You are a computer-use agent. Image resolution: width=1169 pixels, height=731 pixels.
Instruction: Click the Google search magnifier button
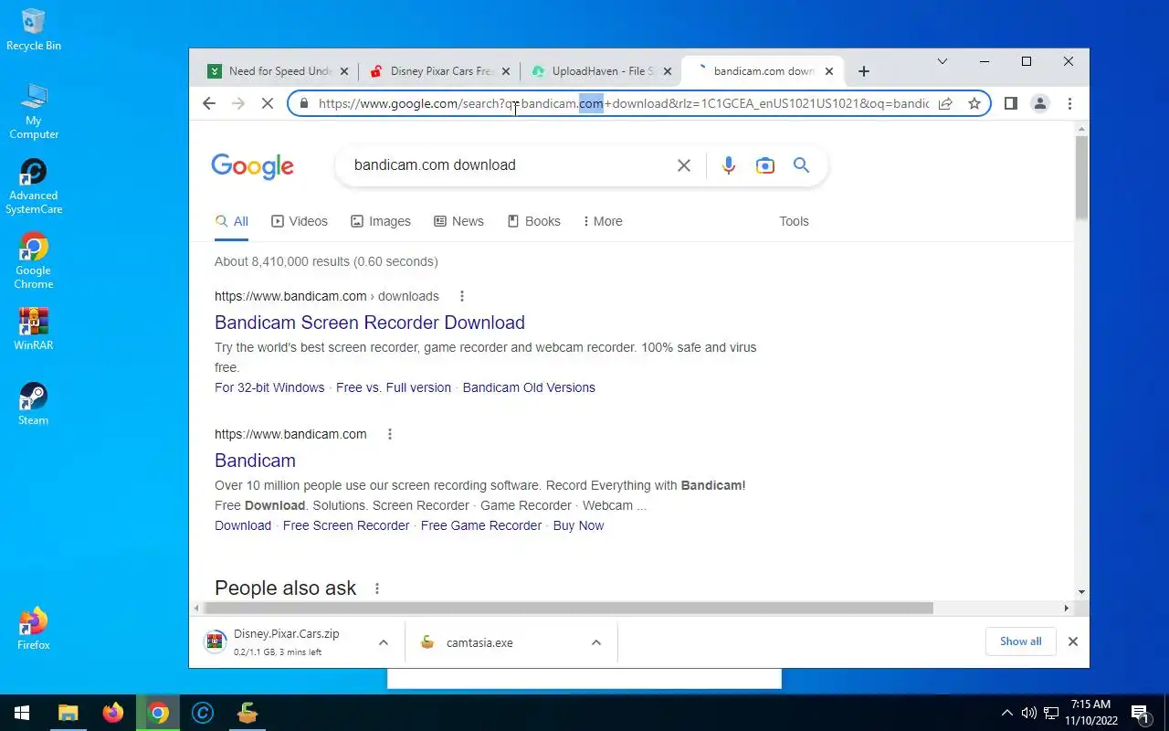click(801, 165)
